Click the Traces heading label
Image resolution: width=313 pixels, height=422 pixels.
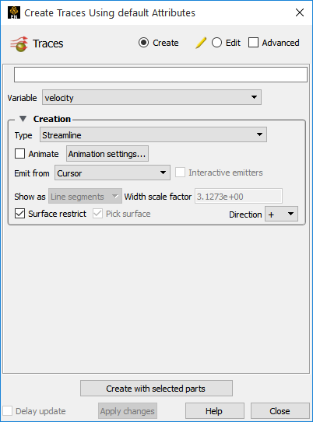(48, 44)
